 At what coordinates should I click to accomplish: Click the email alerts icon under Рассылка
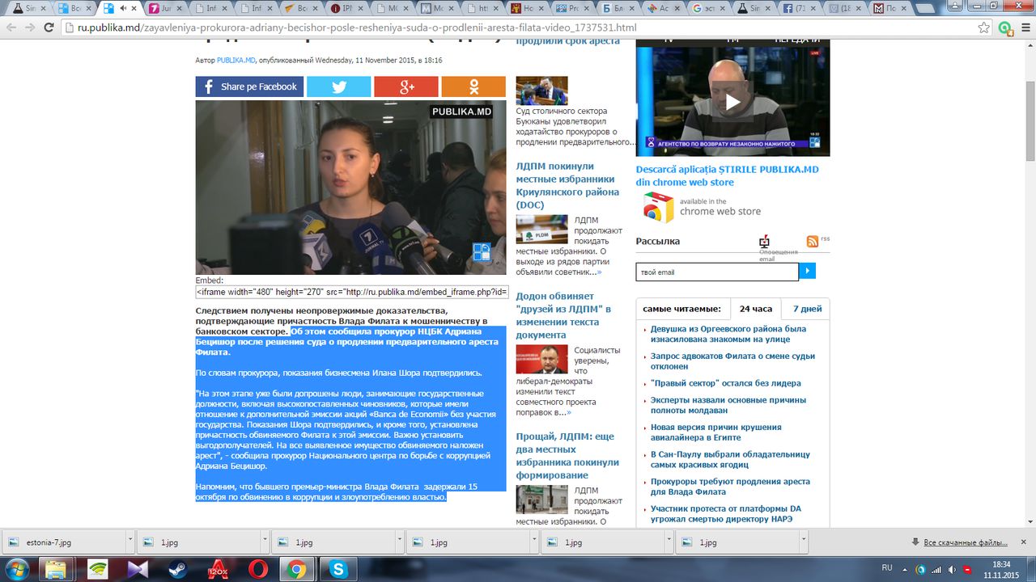click(764, 241)
